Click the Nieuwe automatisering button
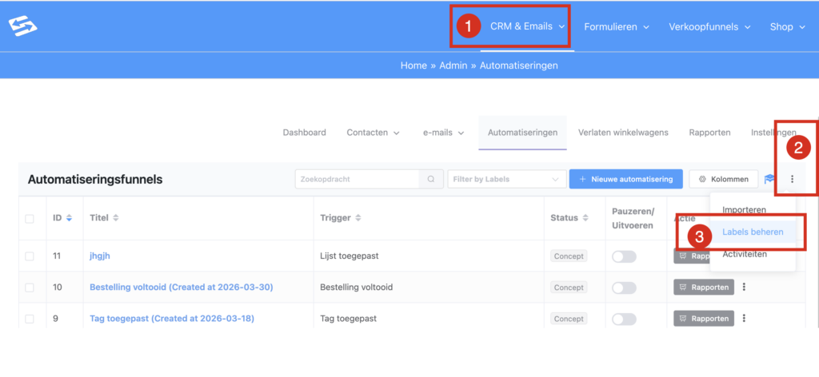This screenshot has width=819, height=377. click(x=625, y=179)
